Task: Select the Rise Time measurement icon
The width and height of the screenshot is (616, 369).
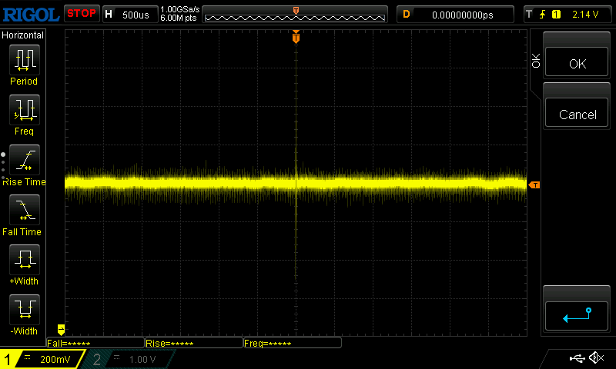Action: tap(25, 160)
